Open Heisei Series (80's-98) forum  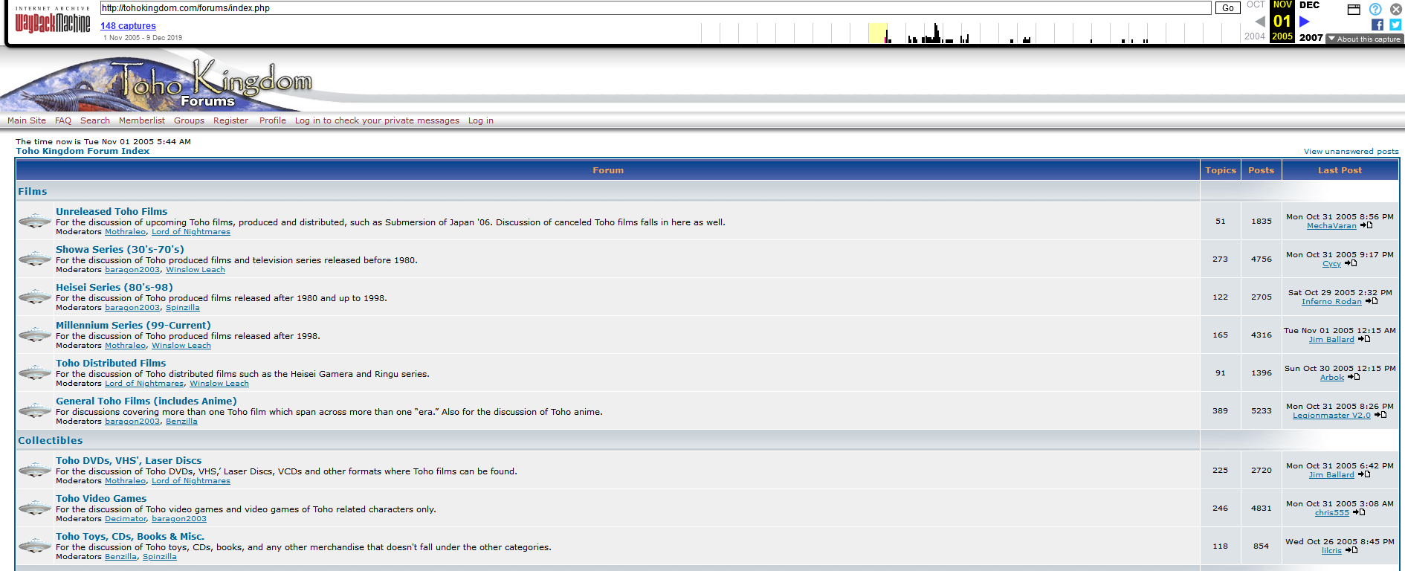point(114,288)
